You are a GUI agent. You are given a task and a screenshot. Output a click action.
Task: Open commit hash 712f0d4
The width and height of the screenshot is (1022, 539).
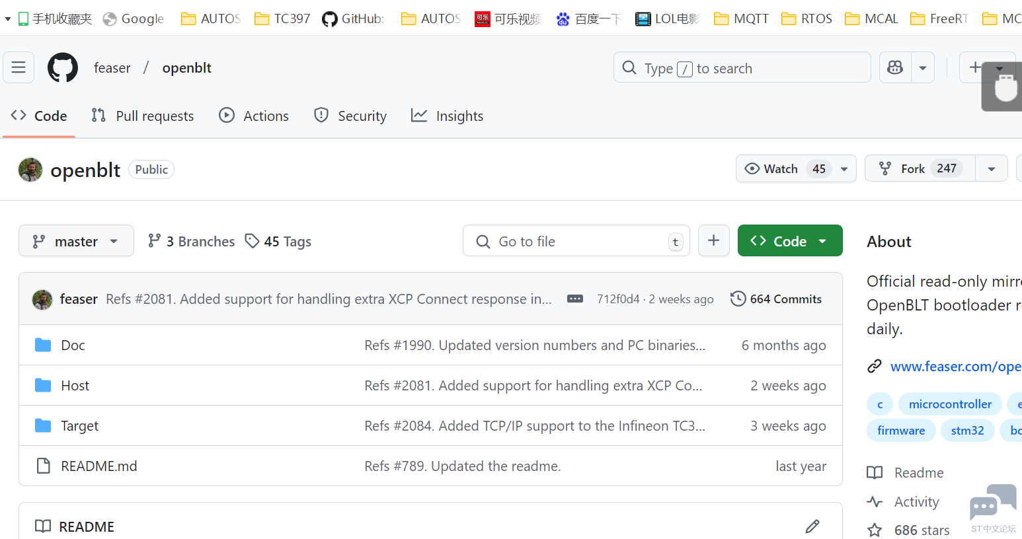618,299
